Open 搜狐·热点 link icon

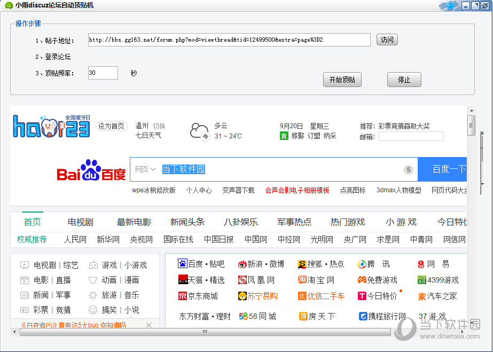click(302, 264)
